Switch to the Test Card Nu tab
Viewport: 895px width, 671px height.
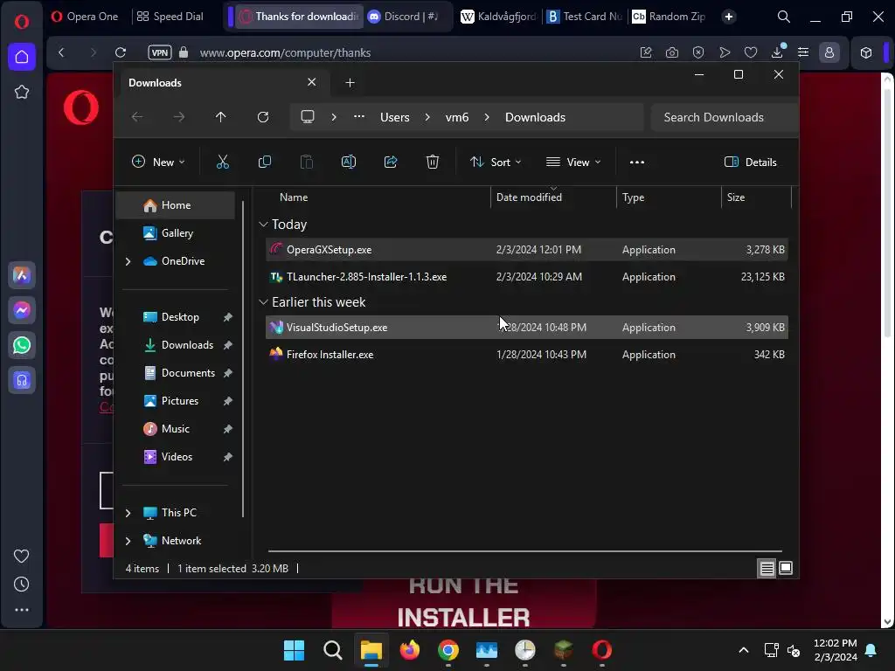pos(585,17)
